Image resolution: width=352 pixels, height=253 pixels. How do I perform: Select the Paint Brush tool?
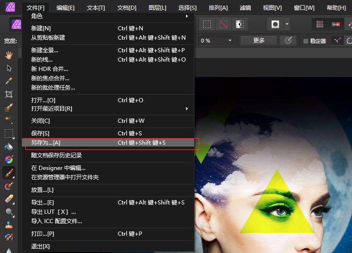tap(9, 173)
